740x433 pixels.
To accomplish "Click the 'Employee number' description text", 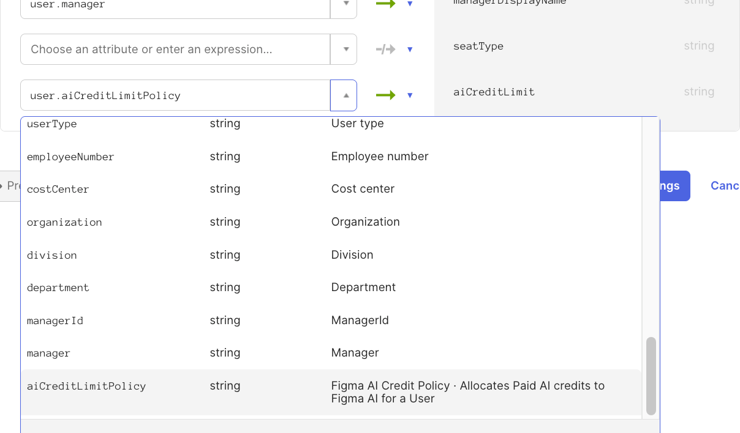I will tap(380, 157).
